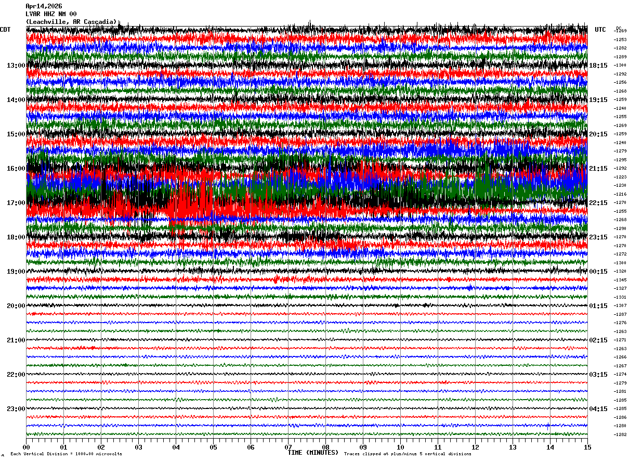
Task: Click DC offset value '-1327'
Action: 620,288
